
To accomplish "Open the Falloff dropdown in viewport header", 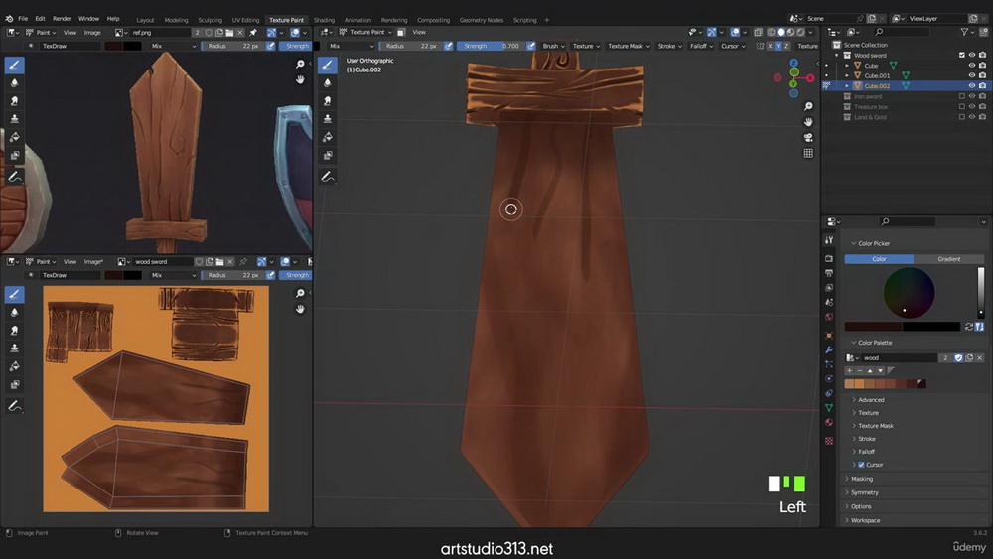I will coord(701,46).
